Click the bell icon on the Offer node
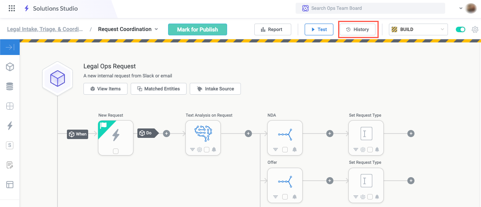This screenshot has height=207, width=481. (x=294, y=197)
